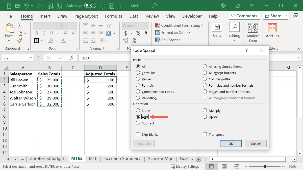
Task: Open the Page Layout ribbon tab
Action: pos(86,16)
